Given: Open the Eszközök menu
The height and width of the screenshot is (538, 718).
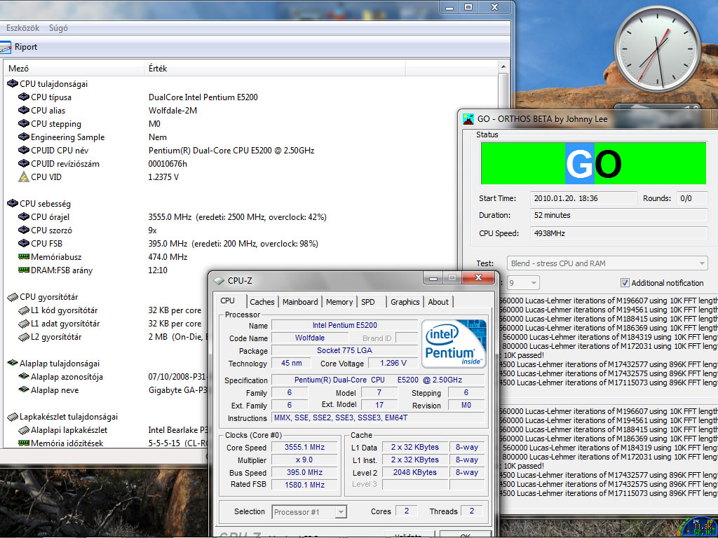Looking at the screenshot, I should [x=22, y=28].
